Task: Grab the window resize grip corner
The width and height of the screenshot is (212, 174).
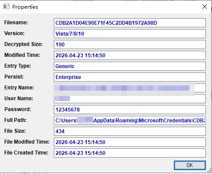Action: point(209,171)
